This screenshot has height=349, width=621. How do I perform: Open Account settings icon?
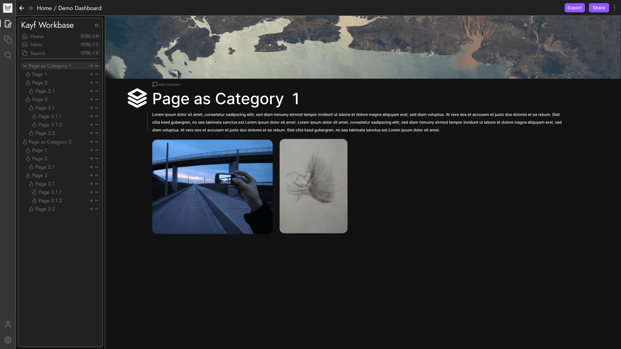pos(8,324)
